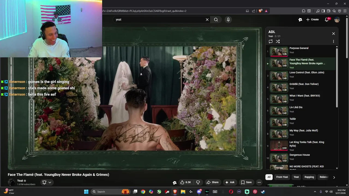This screenshot has height=196, width=349.
Task: Open ADL playlist three-dot options menu
Action: tap(333, 41)
